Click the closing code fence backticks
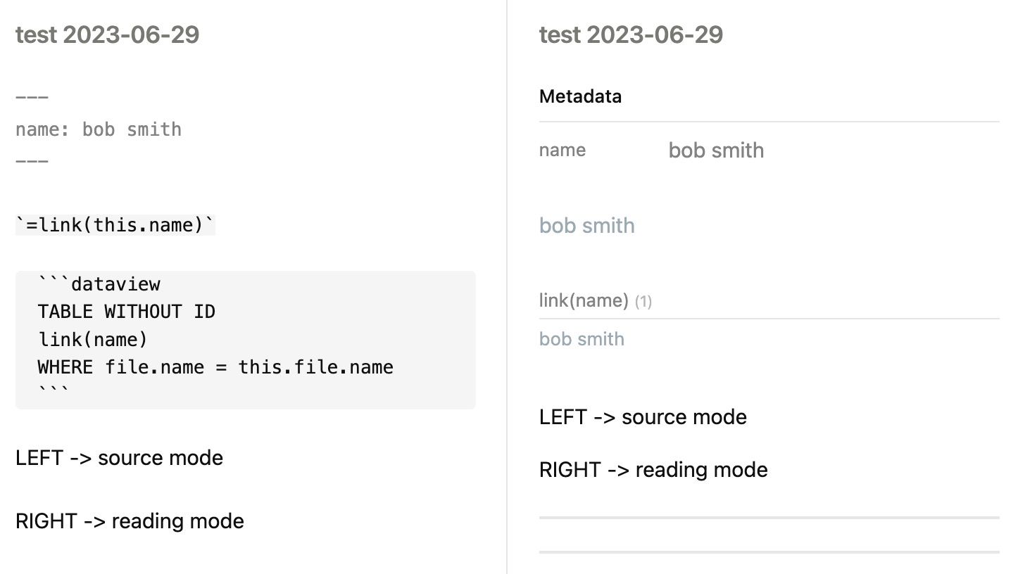This screenshot has height=574, width=1018. click(x=54, y=391)
